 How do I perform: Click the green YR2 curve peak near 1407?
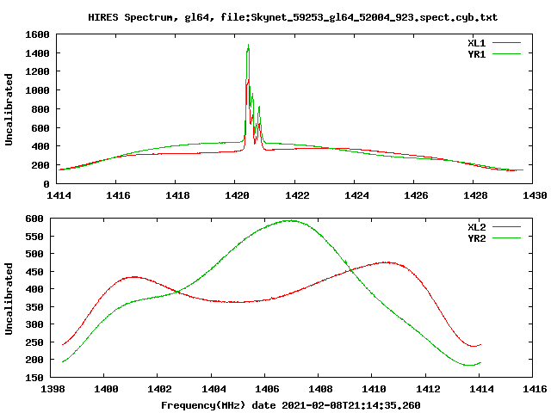pyautogui.click(x=290, y=220)
